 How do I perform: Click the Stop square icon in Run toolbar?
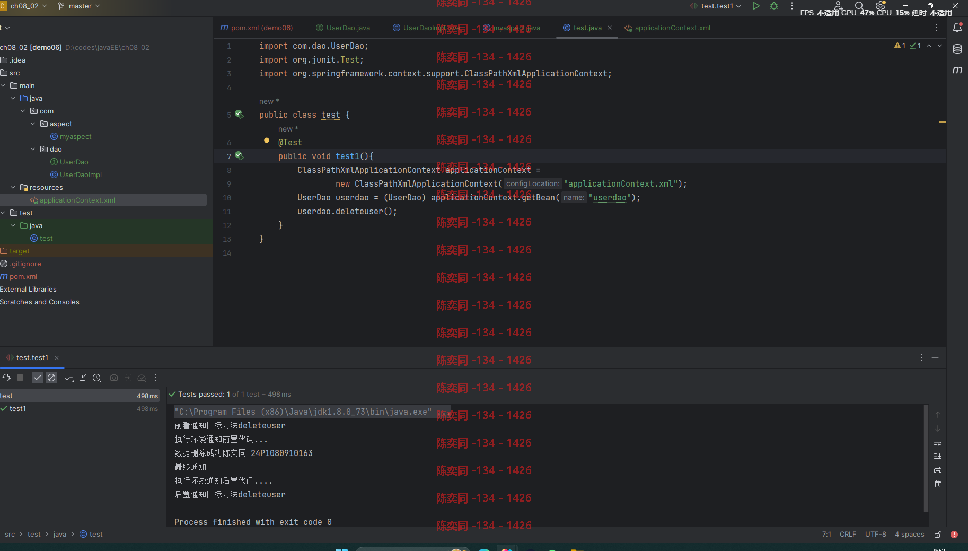[x=20, y=378]
